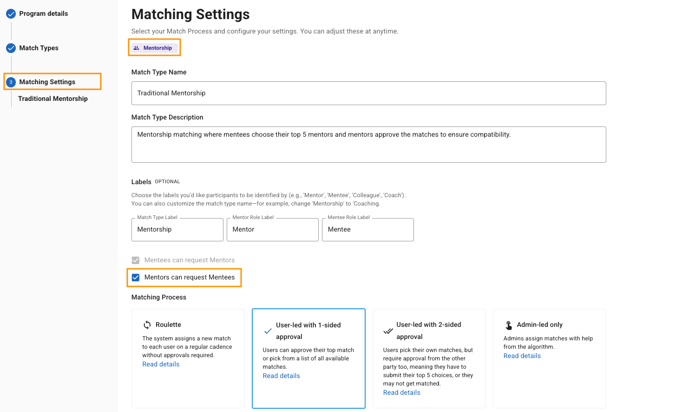Image resolution: width=682 pixels, height=412 pixels.
Task: Toggle the Mentees can request Mentors checkbox
Action: [136, 260]
